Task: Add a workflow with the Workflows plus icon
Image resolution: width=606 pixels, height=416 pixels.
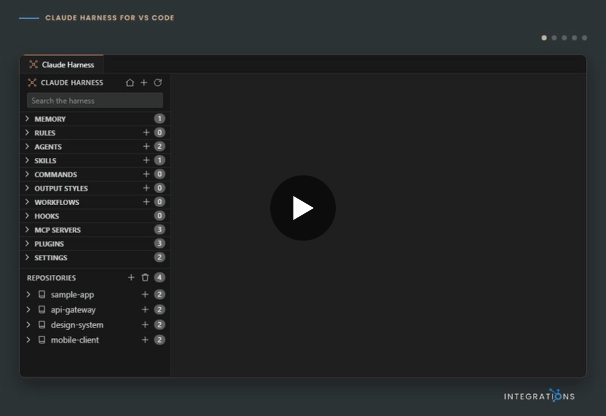Action: click(146, 202)
